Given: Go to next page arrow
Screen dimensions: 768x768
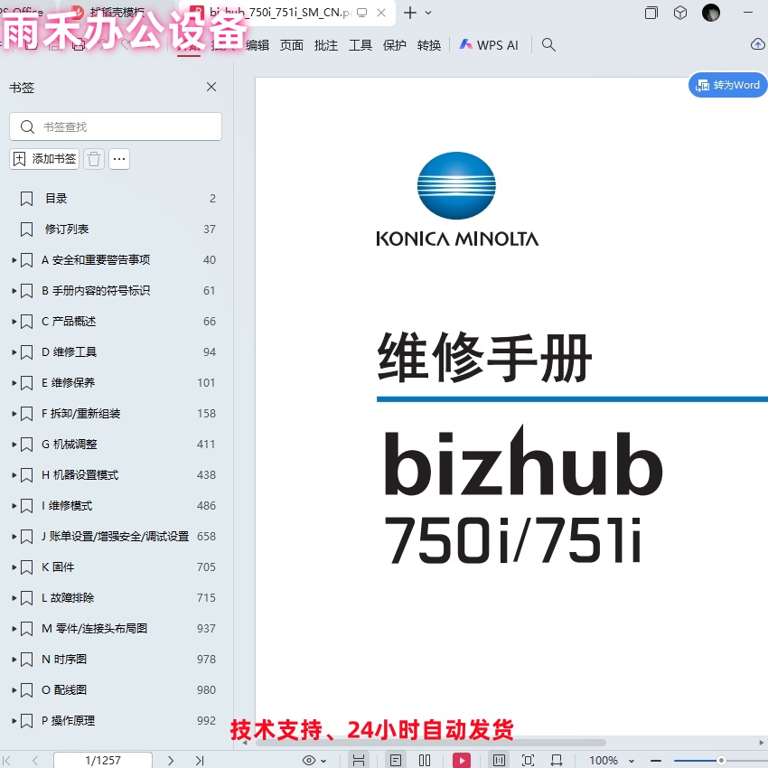Looking at the screenshot, I should pyautogui.click(x=171, y=760).
